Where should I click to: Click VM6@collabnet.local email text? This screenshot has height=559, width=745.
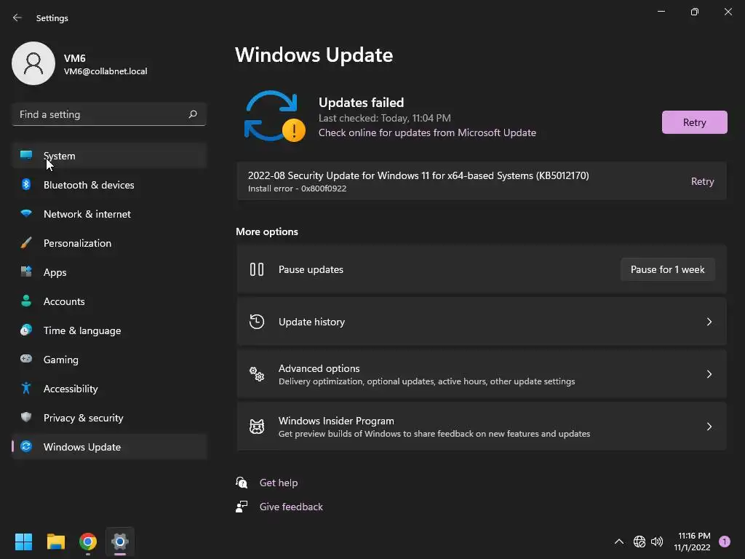[105, 71]
